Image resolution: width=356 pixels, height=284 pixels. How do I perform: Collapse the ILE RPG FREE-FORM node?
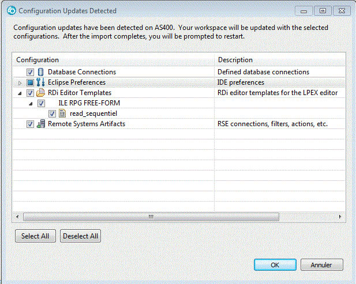pyautogui.click(x=31, y=104)
